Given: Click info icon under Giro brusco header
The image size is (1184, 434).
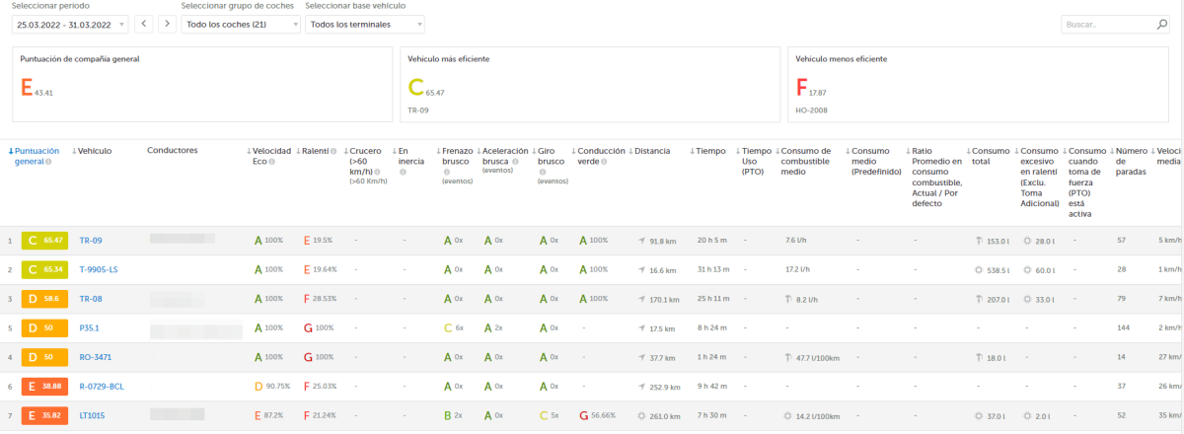Looking at the screenshot, I should click(542, 172).
